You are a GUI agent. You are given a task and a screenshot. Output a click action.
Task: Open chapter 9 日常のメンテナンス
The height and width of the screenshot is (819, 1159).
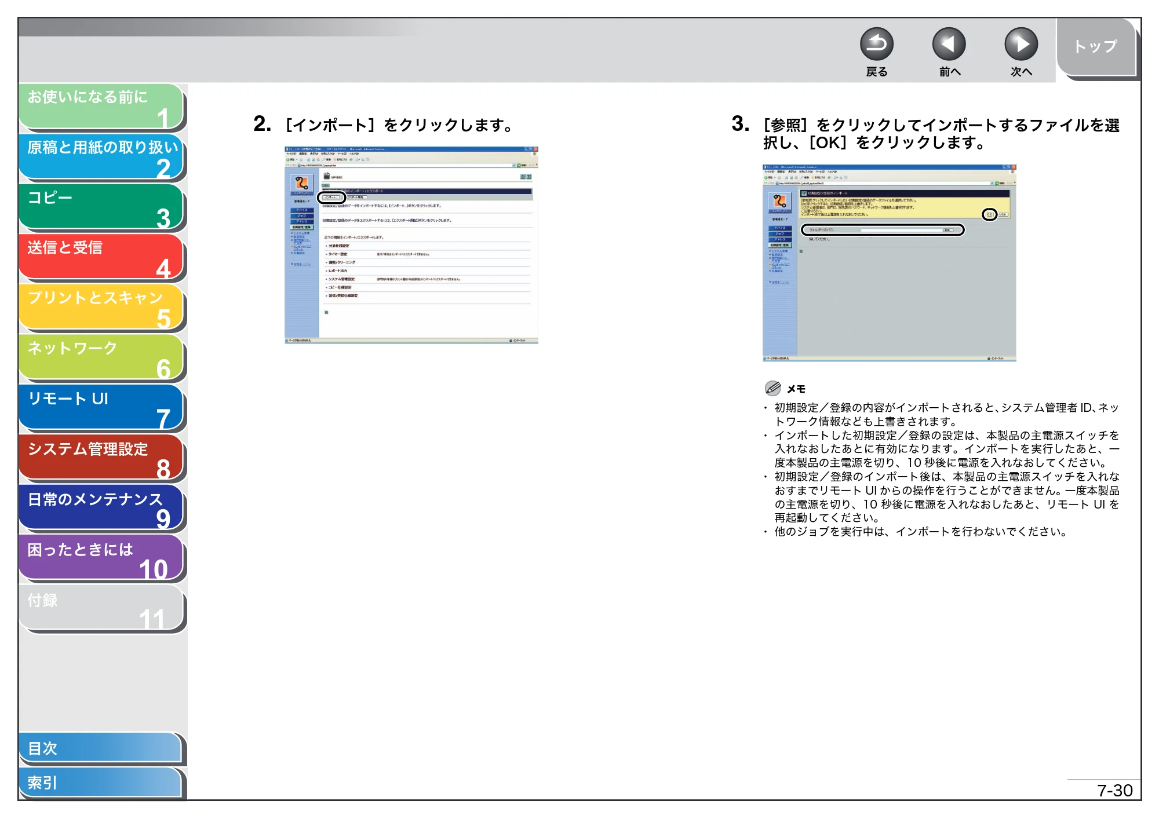[x=101, y=509]
